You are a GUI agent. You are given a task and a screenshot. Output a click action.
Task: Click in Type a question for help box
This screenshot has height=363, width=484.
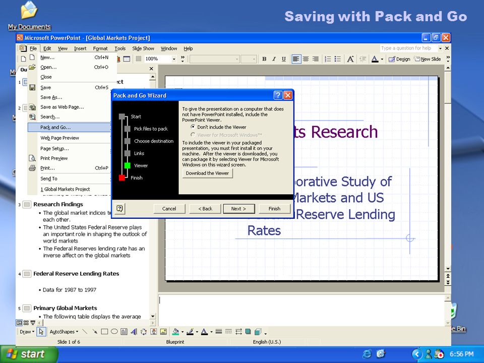[x=409, y=48]
